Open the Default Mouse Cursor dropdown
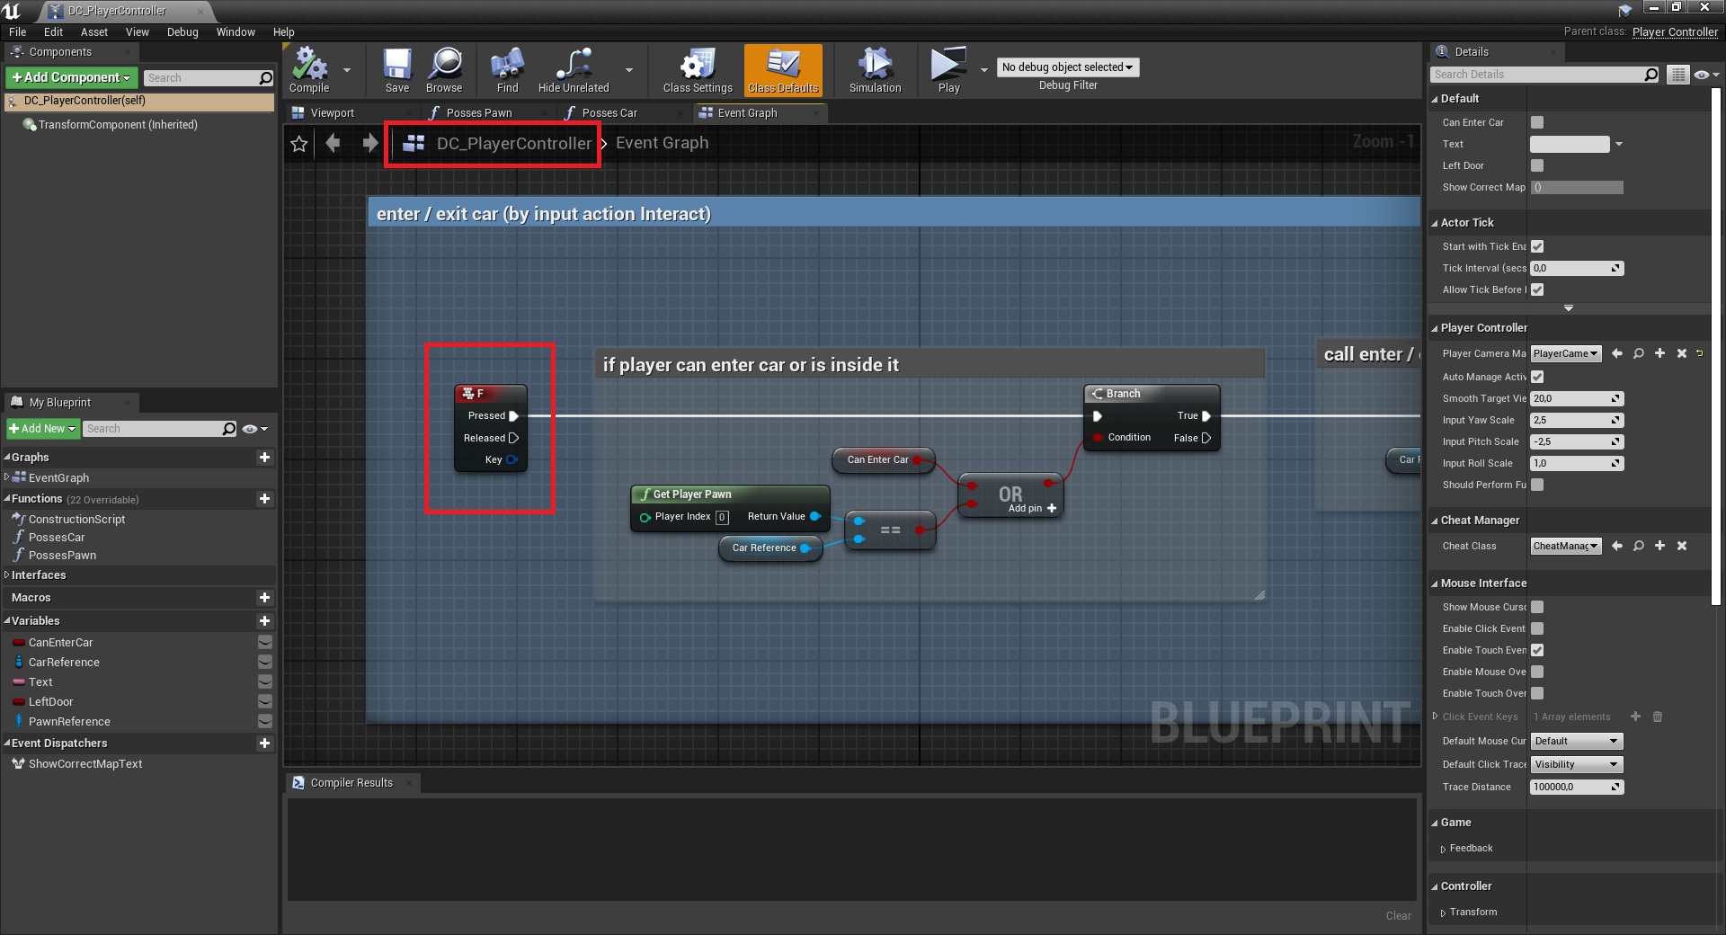The width and height of the screenshot is (1726, 935). coord(1577,741)
